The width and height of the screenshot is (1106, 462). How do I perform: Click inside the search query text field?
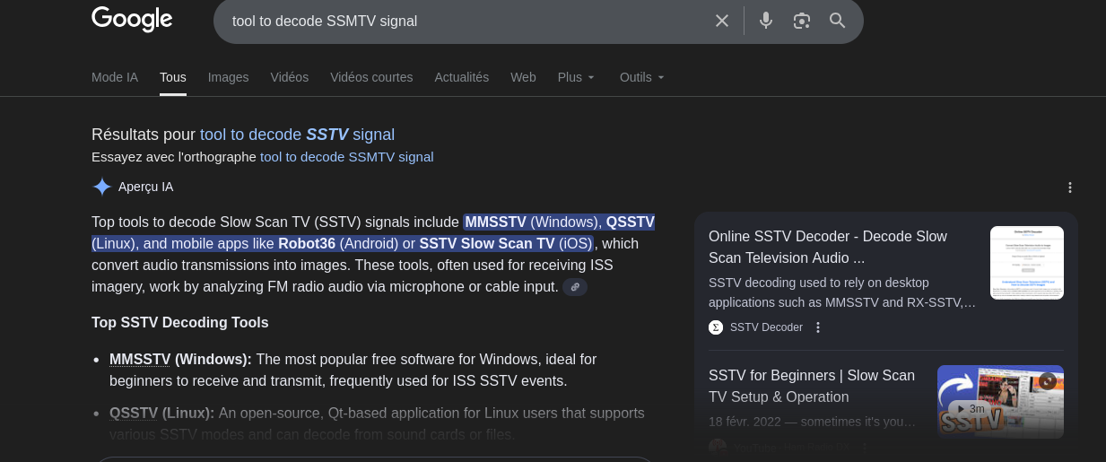point(448,21)
